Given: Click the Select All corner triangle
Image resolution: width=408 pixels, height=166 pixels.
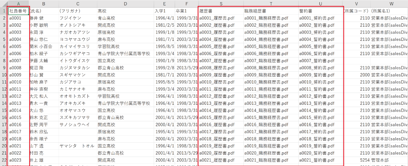Looking at the screenshot, I should point(3,3).
